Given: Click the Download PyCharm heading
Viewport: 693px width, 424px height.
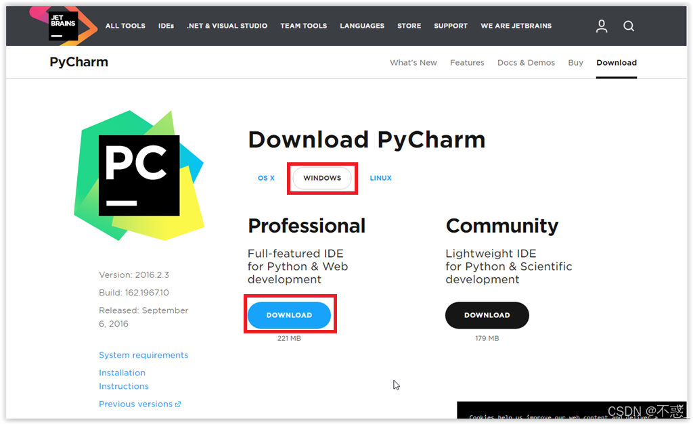Looking at the screenshot, I should pyautogui.click(x=366, y=139).
